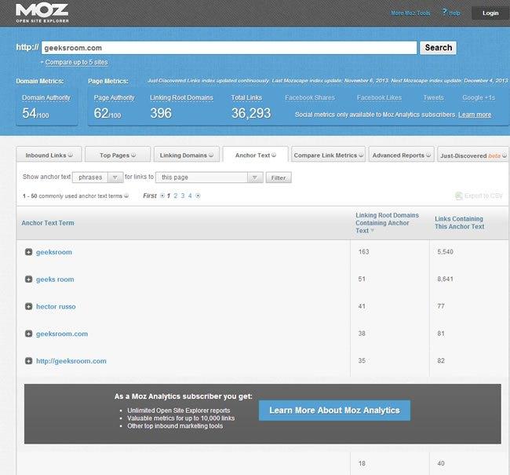Click the Help question mark icon
This screenshot has height=475, width=510.
point(445,13)
